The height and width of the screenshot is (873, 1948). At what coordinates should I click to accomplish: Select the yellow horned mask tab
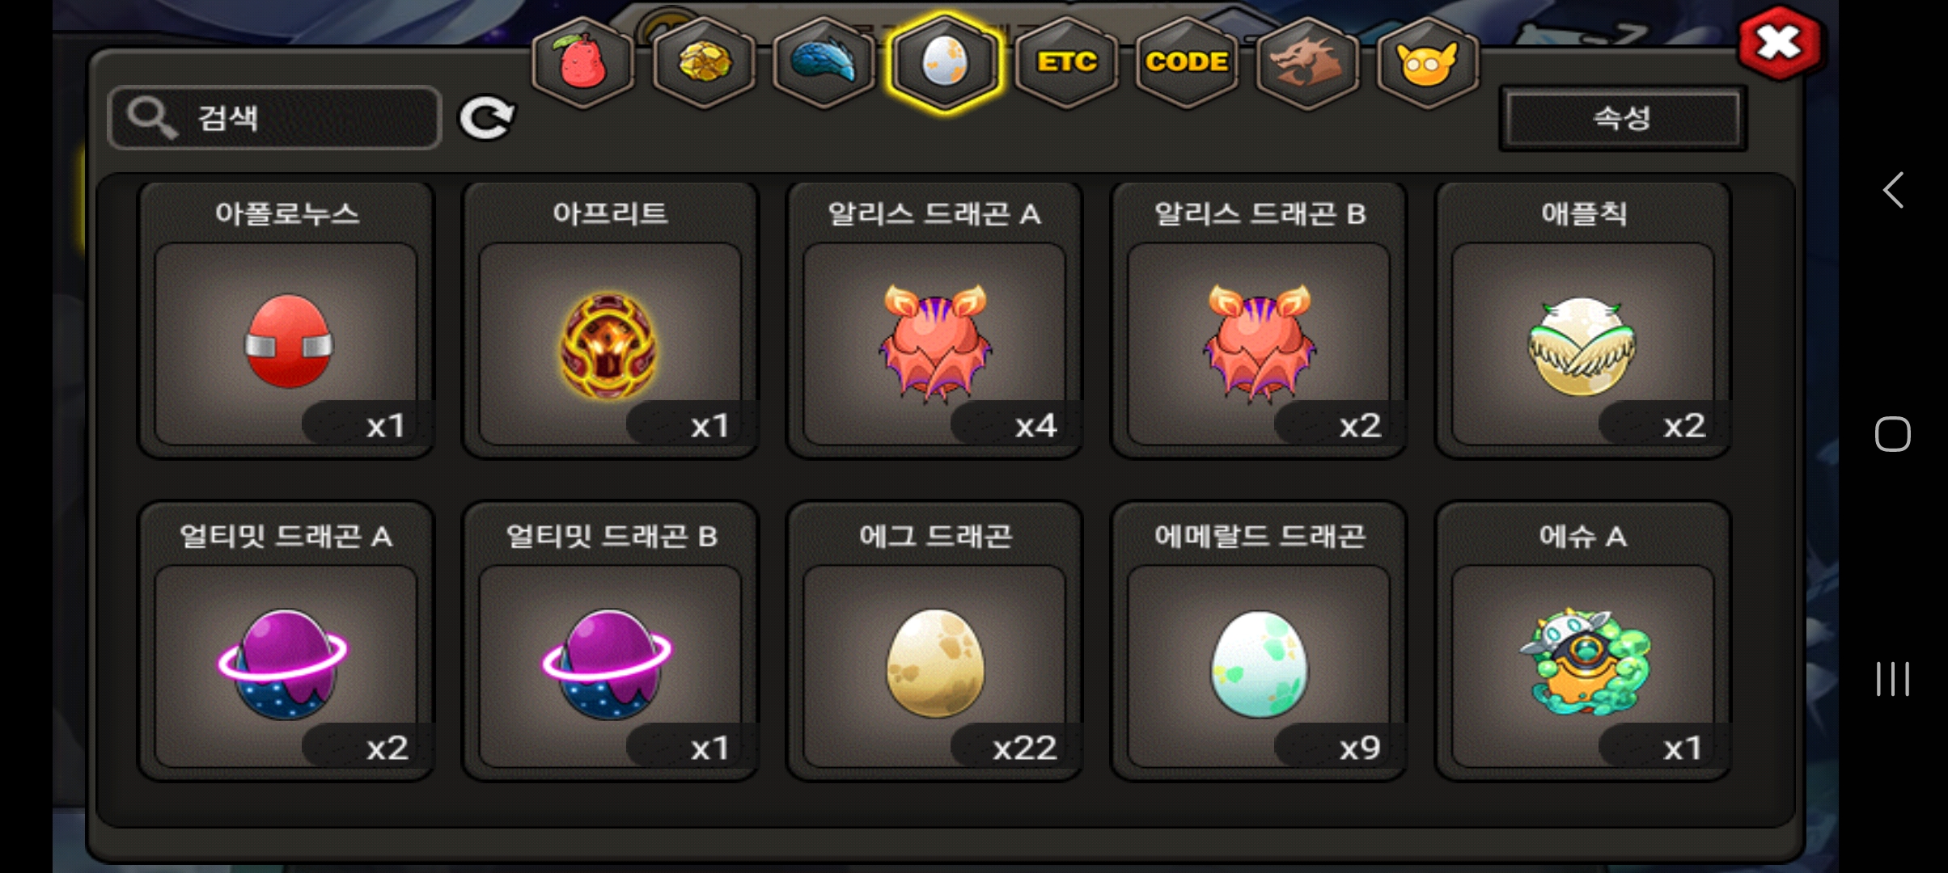click(x=1428, y=62)
